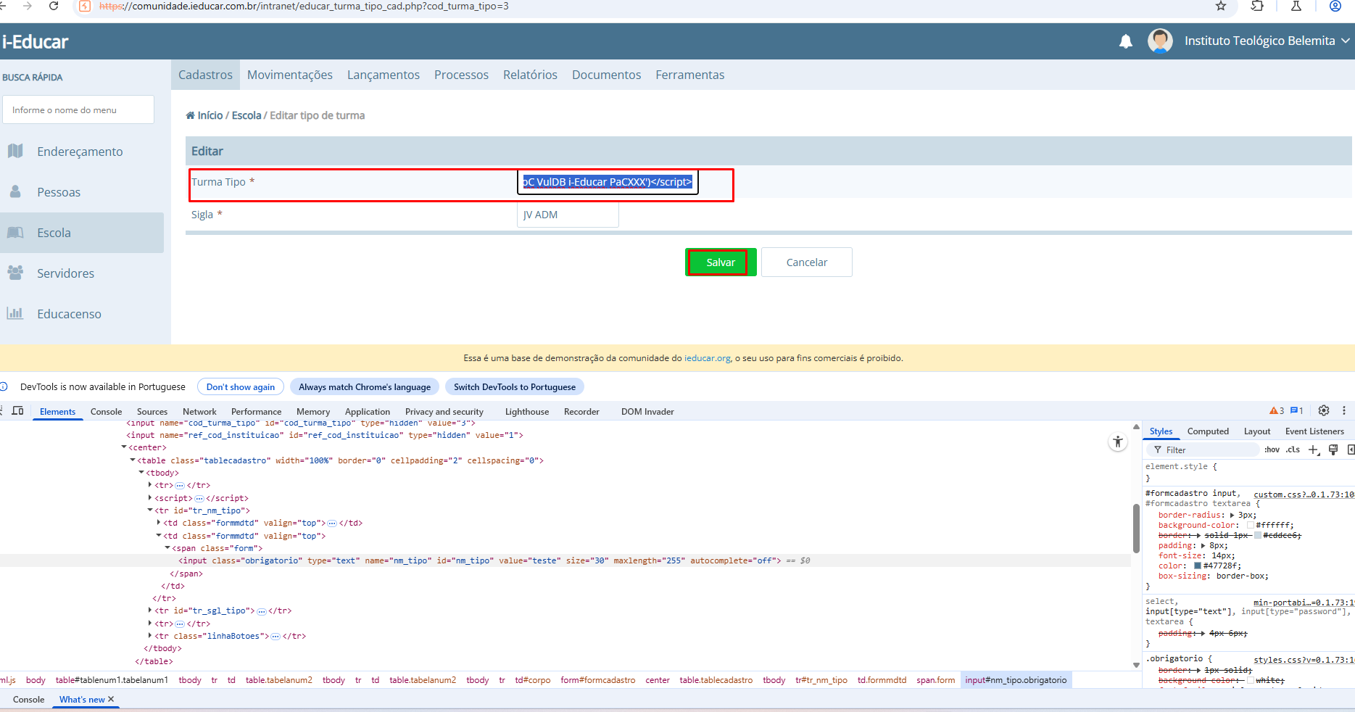Toggle rendering emulations paintbrush icon in Styles

[1333, 450]
